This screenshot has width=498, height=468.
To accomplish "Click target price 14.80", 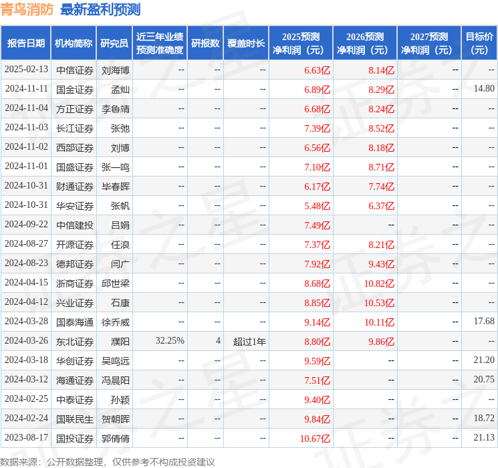I will click(484, 89).
